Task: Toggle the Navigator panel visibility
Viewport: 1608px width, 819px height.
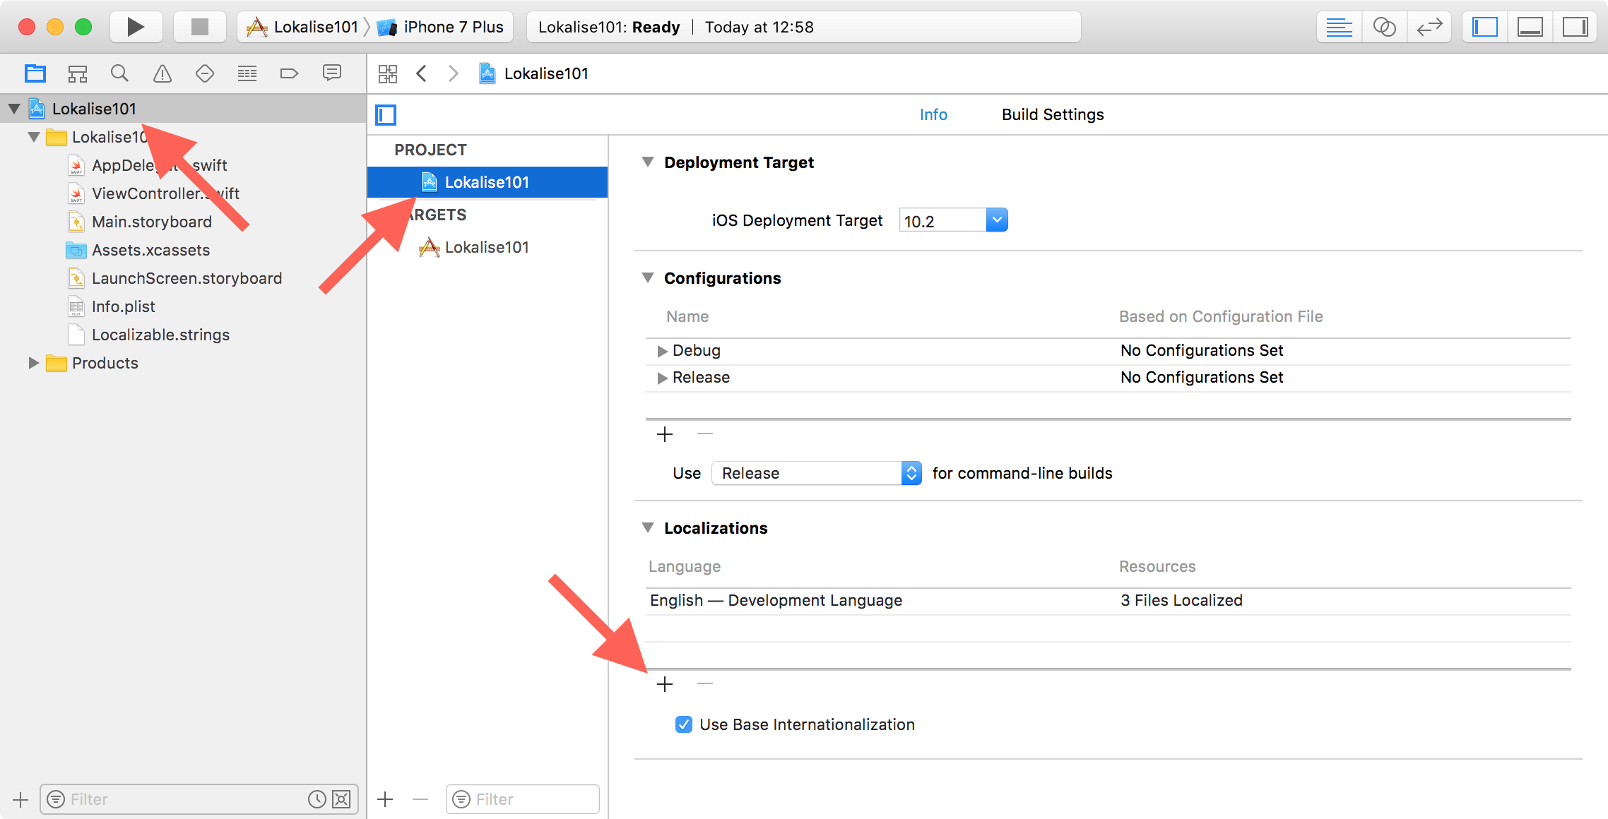Action: 1485,27
